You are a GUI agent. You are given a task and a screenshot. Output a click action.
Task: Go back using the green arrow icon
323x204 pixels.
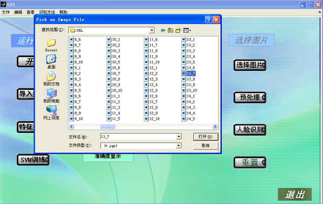pos(163,31)
